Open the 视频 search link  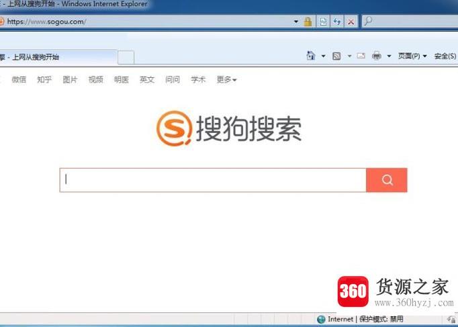click(96, 79)
